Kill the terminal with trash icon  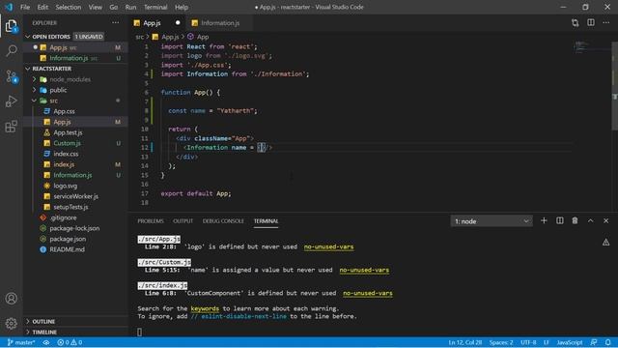coord(576,221)
